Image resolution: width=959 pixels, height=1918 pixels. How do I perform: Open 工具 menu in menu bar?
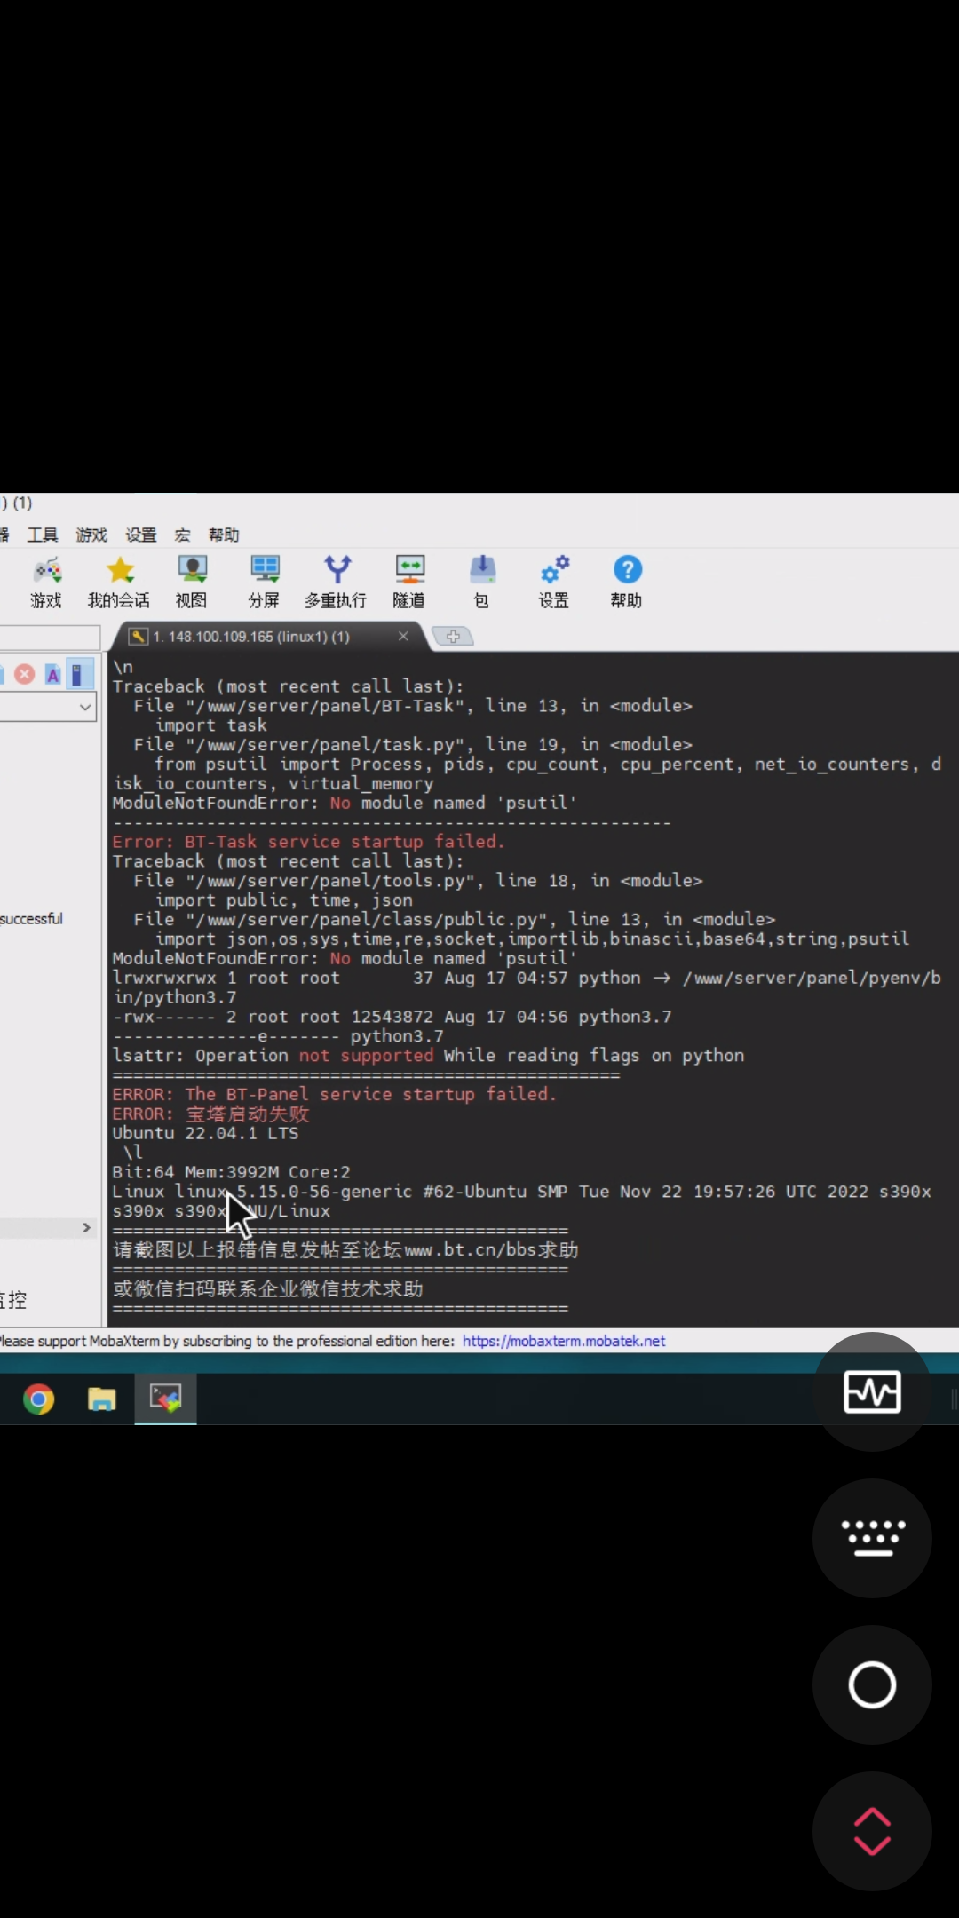pos(43,535)
